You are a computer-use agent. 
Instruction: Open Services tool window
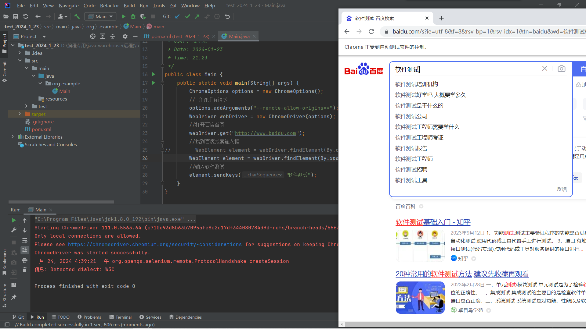(x=150, y=317)
